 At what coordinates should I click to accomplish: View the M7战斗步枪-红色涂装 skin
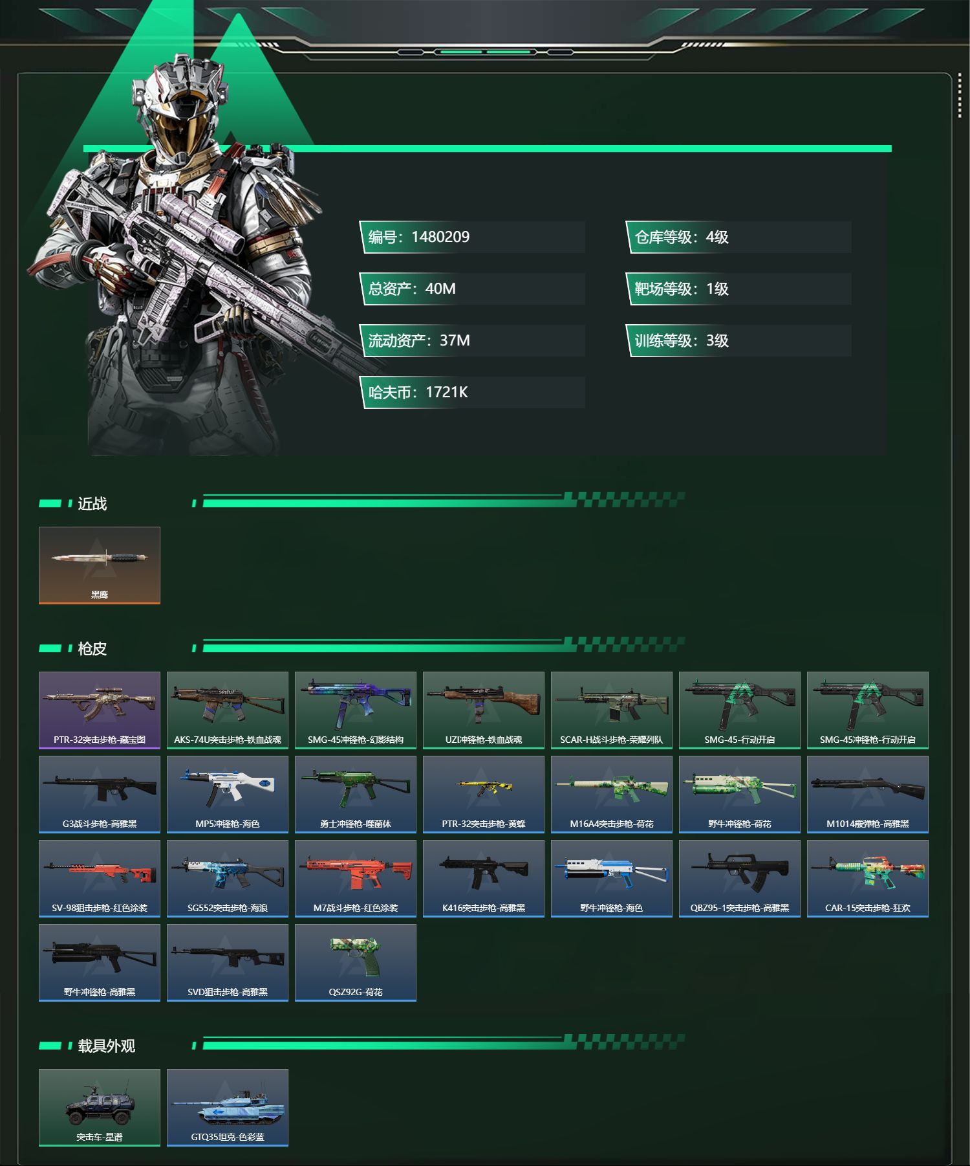click(356, 879)
